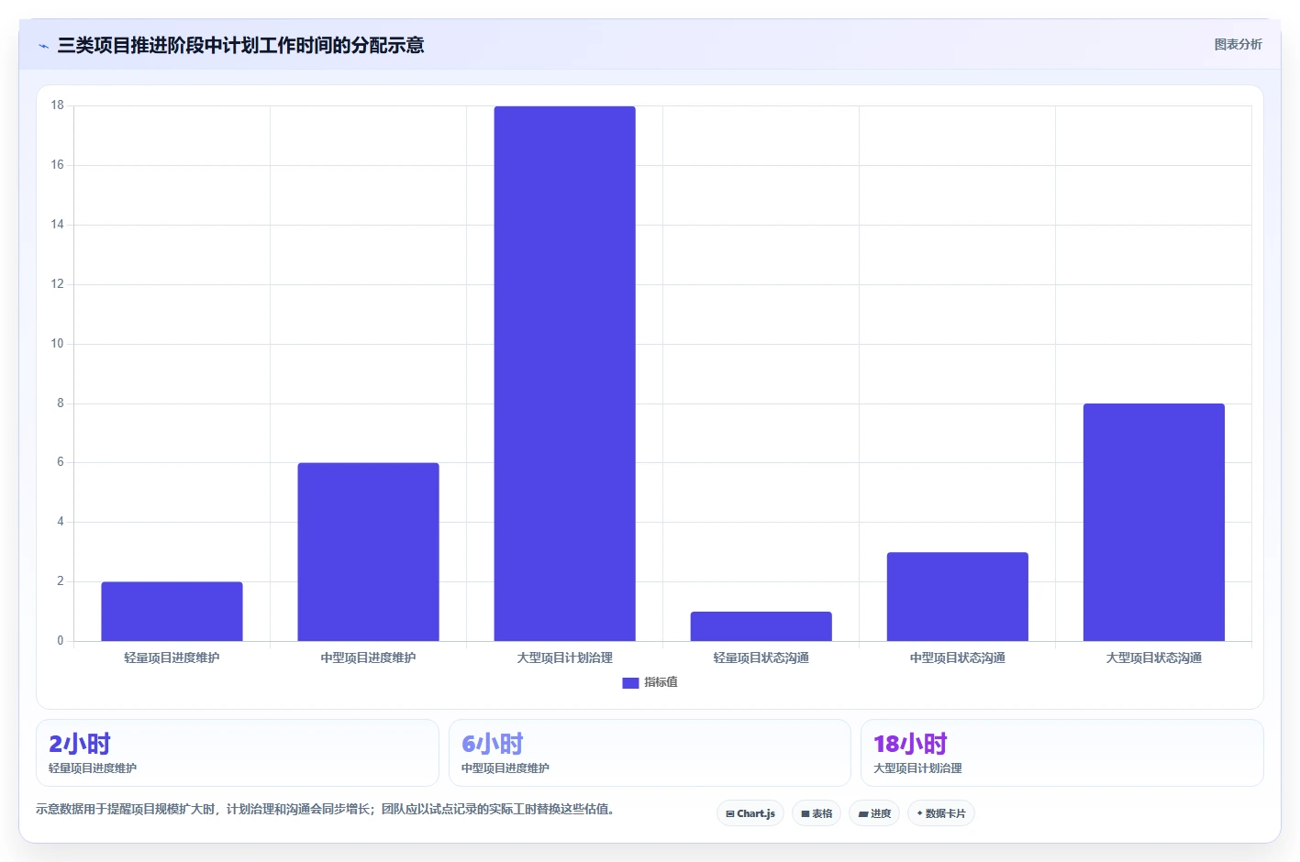Select the 轻量项目状态沟通 bar
This screenshot has height=862, width=1300.
(x=761, y=626)
